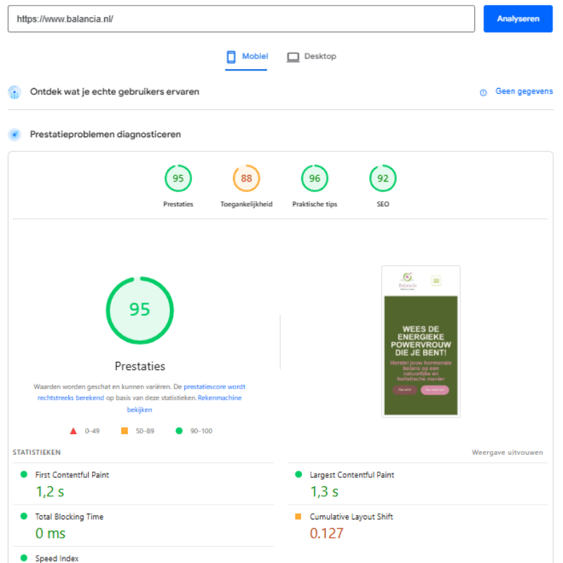563x563 pixels.
Task: Select the Toegankelijkheid 88 score gauge
Action: (246, 178)
